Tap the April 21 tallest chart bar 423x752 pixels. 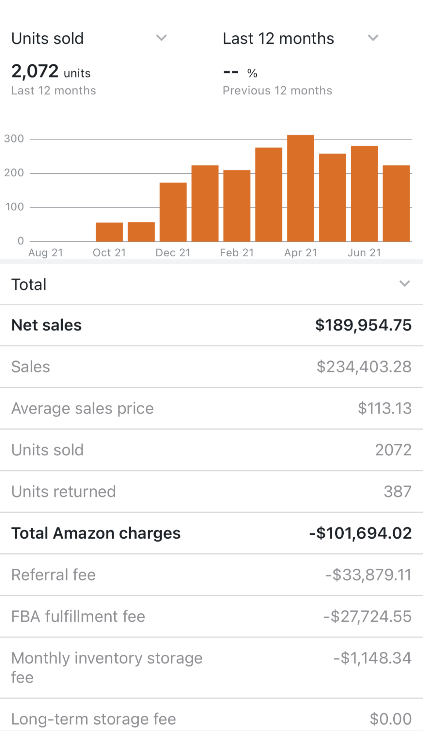click(300, 188)
